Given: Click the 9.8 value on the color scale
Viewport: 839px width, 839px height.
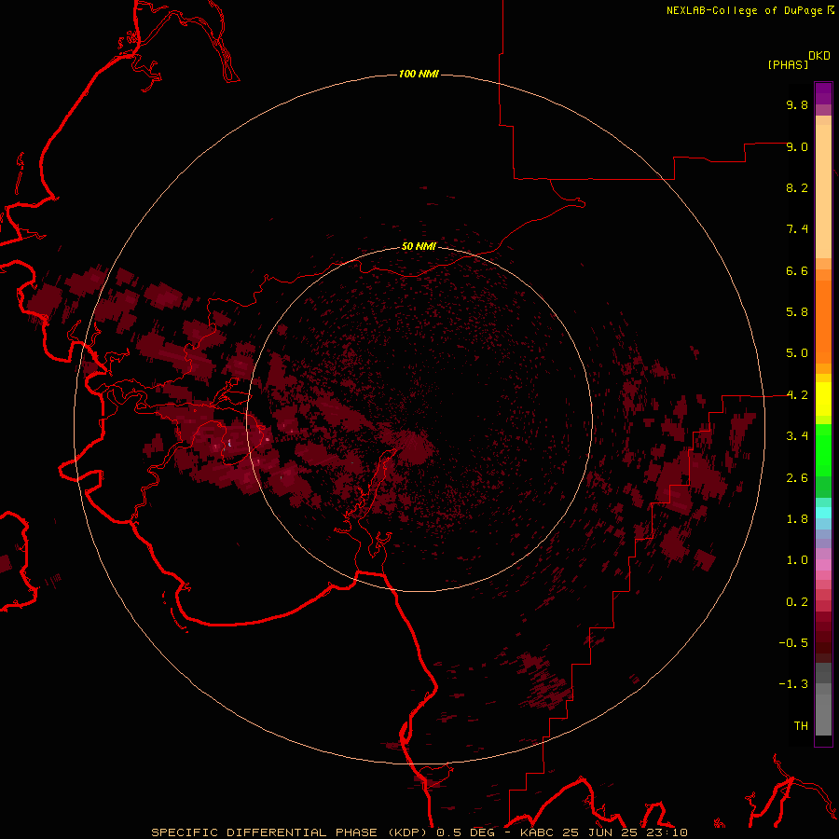Looking at the screenshot, I should coord(797,104).
